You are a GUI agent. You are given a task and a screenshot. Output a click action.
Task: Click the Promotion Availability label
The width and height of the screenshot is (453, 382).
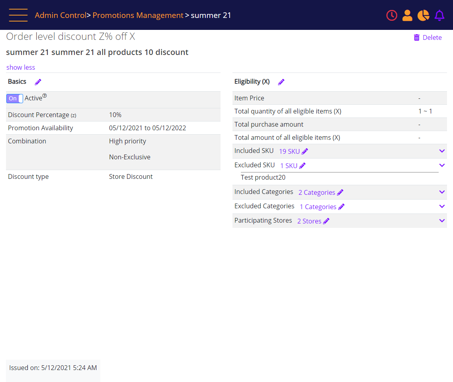point(41,128)
